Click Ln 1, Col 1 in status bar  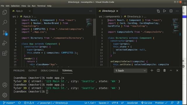(90, 103)
